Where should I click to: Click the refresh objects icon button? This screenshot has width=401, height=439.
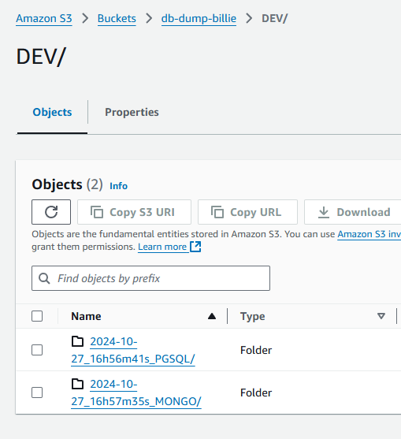51,212
